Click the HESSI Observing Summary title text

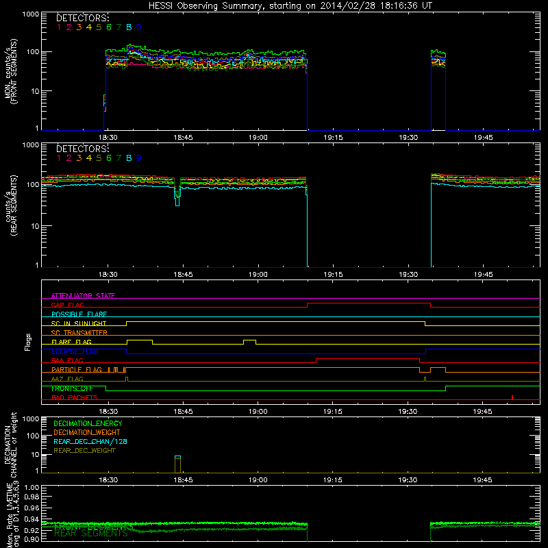tap(290, 5)
